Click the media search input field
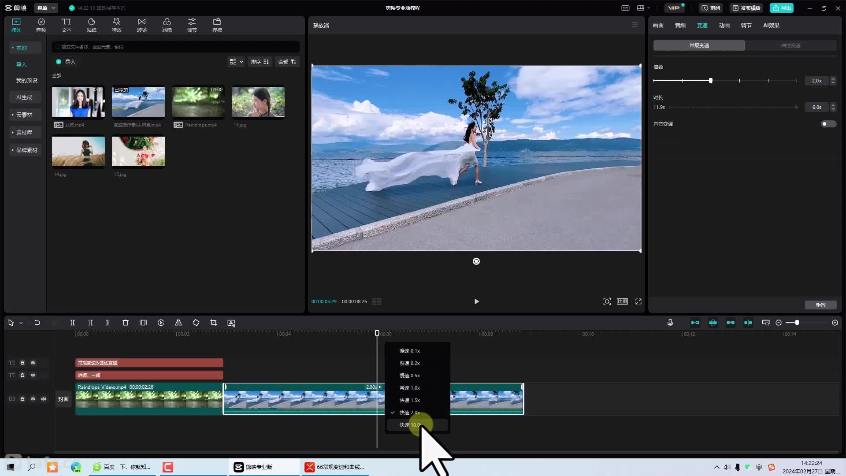The image size is (846, 476). tap(176, 47)
